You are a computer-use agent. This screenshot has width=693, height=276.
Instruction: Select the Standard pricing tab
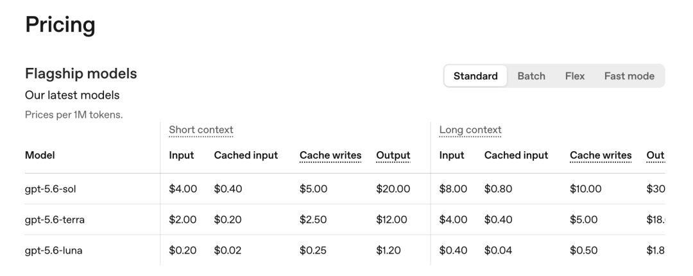click(x=475, y=76)
